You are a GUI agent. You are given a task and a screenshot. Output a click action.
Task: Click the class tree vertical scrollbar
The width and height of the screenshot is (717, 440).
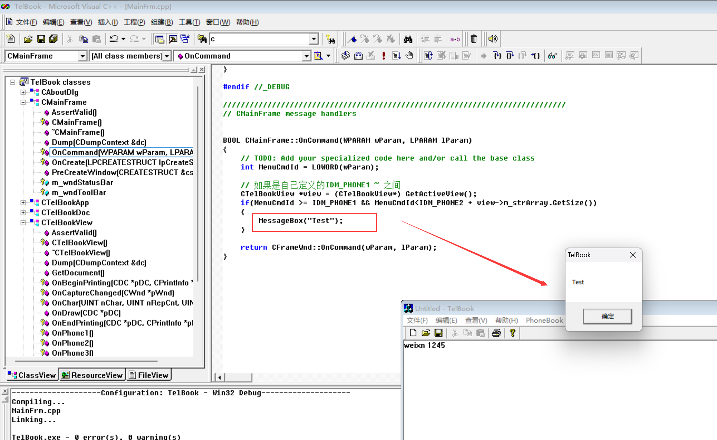[198, 184]
